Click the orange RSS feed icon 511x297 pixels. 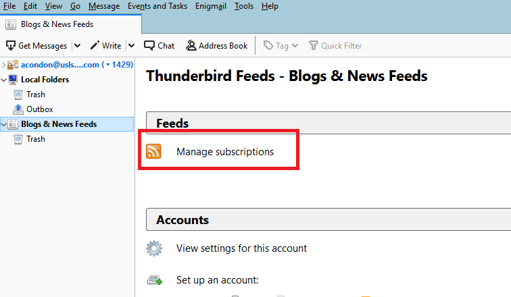(153, 151)
